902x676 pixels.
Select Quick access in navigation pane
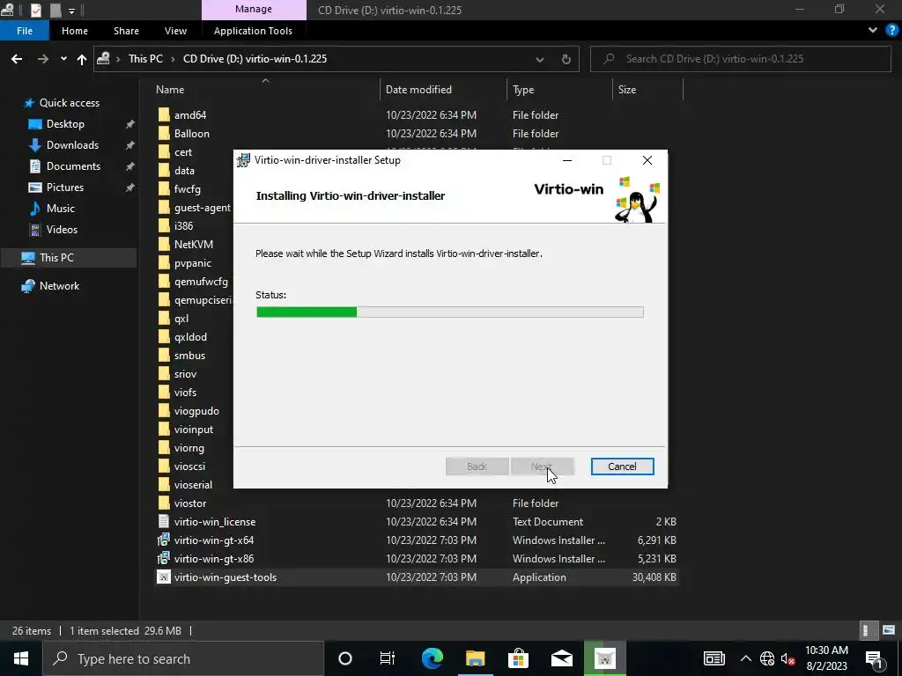coord(69,103)
